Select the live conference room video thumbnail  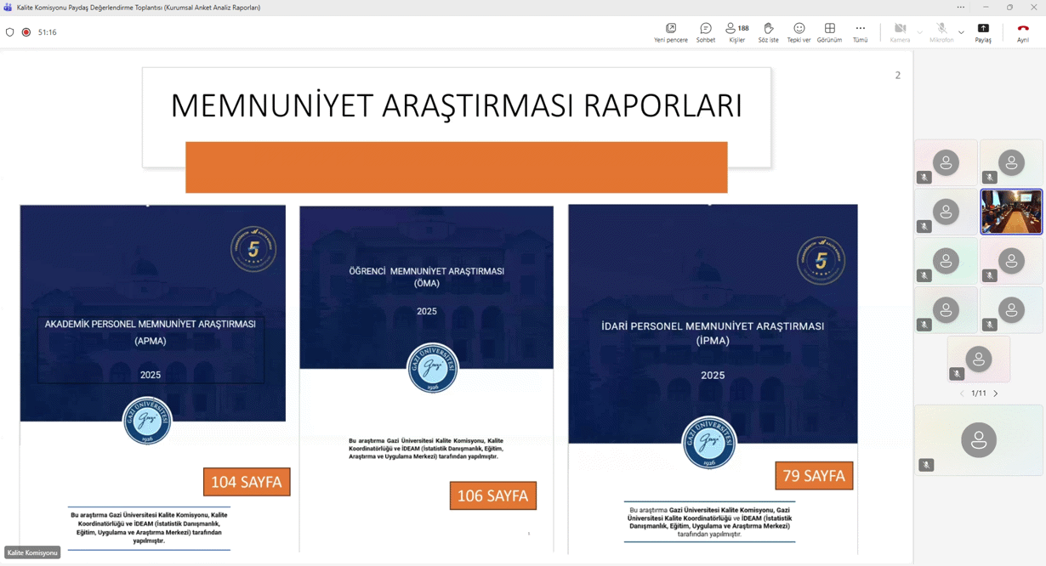[x=1011, y=213]
